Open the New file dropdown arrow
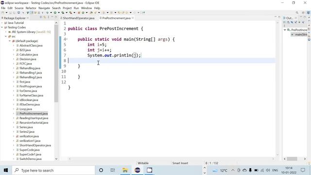The image size is (311, 175). tap(6, 13)
